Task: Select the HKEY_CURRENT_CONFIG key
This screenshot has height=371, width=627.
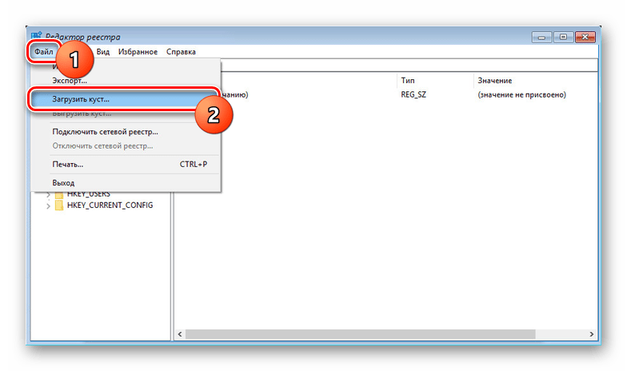Action: [x=110, y=205]
